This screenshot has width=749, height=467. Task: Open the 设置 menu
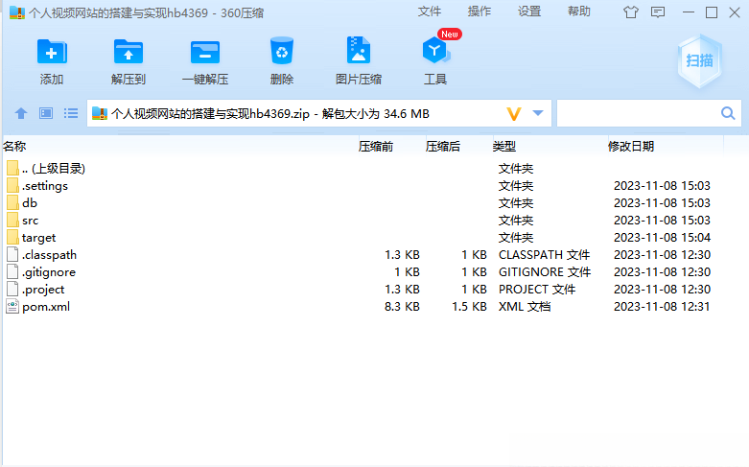pyautogui.click(x=529, y=12)
